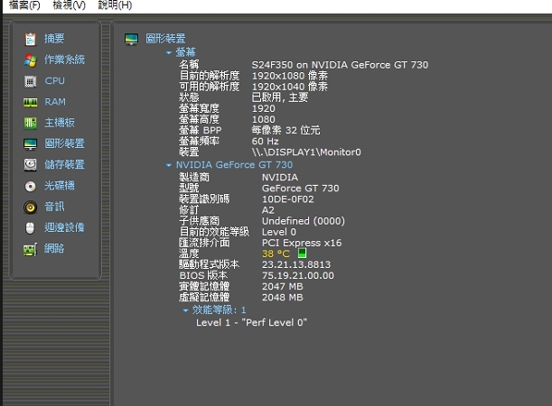Collapse the 效能等級: 1 section arrow
Image resolution: width=552 pixels, height=406 pixels.
(x=185, y=310)
